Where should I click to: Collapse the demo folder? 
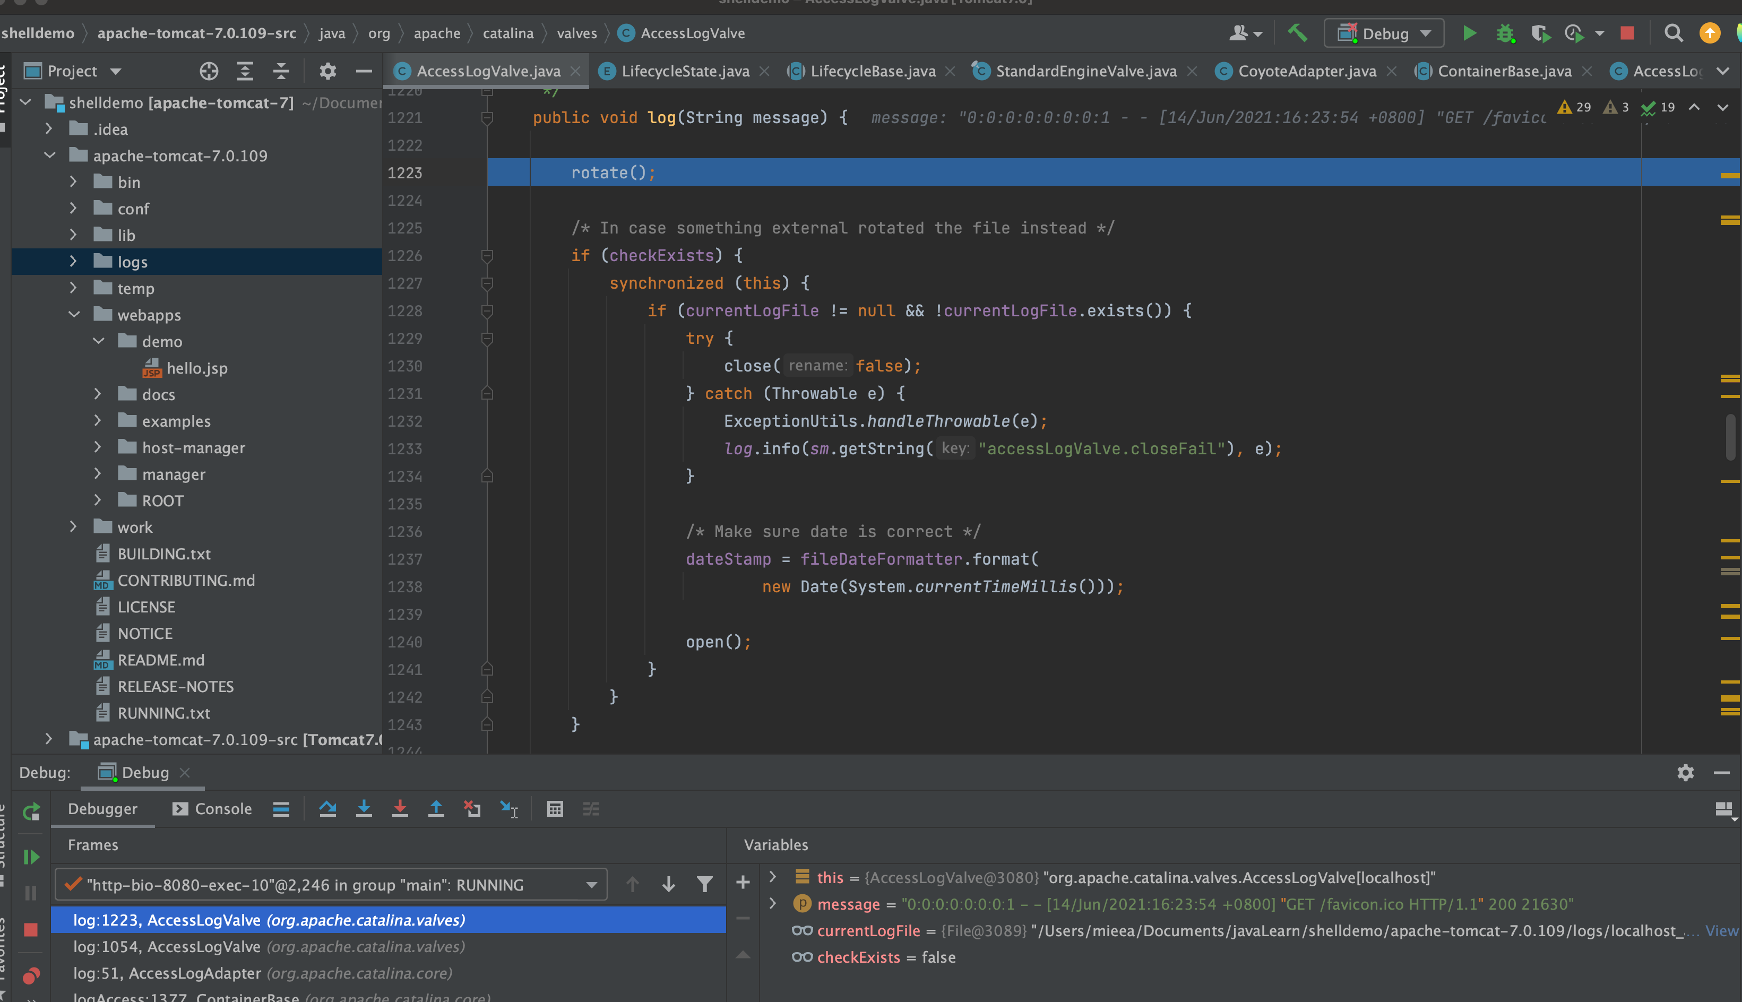point(98,341)
